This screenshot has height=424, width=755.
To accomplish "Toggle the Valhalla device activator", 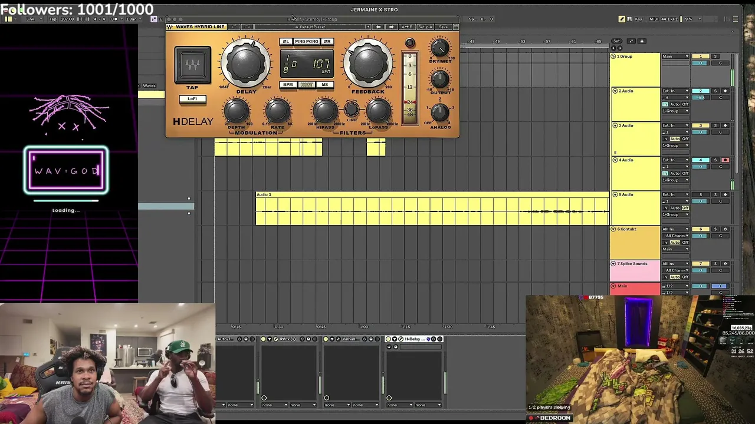I will pos(326,339).
